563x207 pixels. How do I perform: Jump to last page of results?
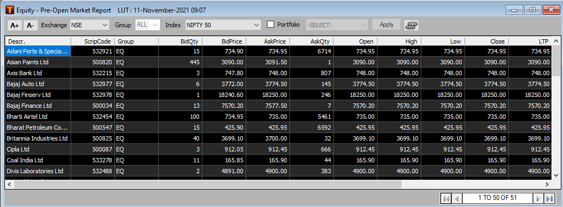coord(549,198)
